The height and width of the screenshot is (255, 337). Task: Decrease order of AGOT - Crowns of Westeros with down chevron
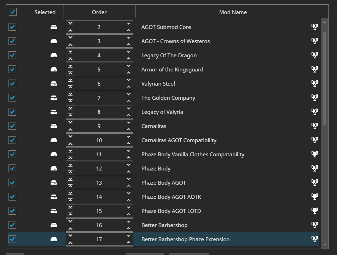tap(128, 37)
